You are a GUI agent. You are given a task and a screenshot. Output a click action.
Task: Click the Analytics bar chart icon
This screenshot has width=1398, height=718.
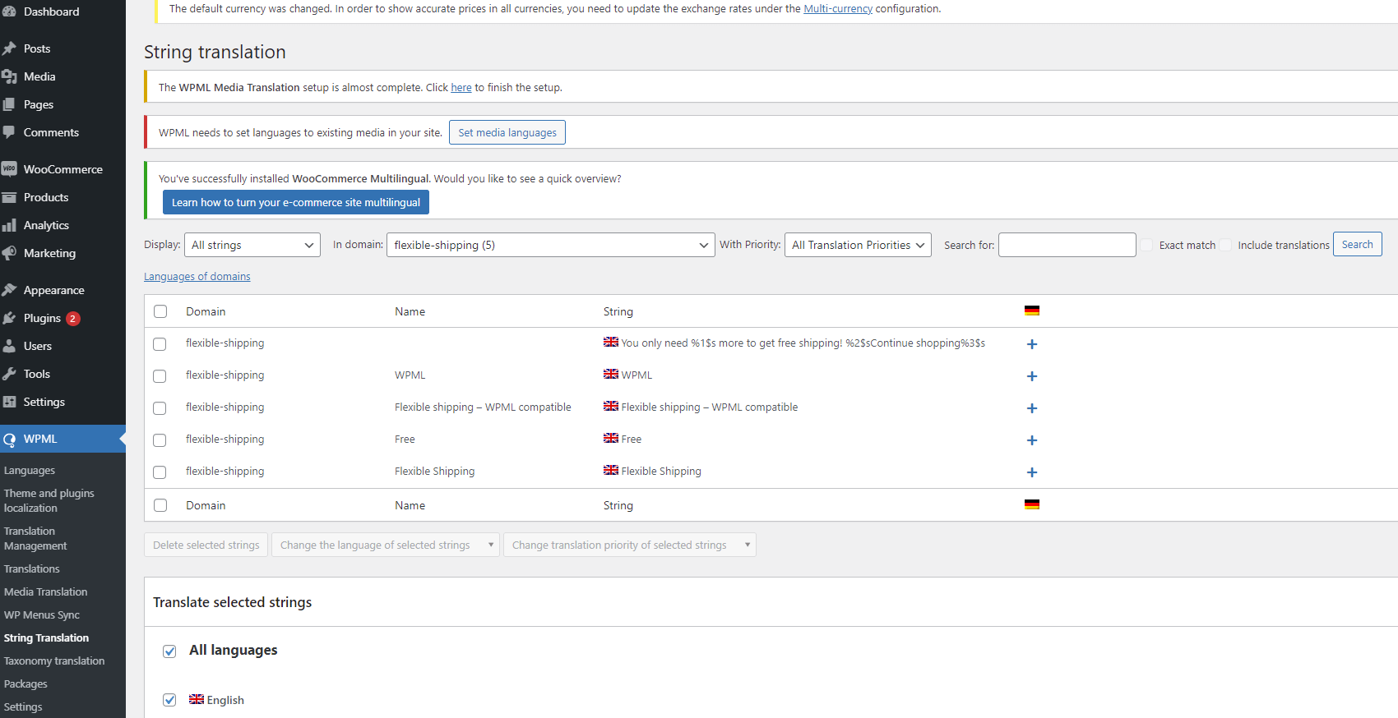9,225
